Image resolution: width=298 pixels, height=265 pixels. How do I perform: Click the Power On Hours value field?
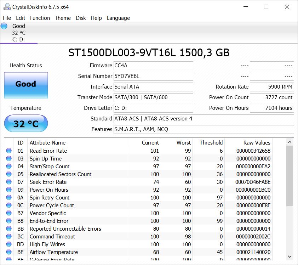coord(272,108)
